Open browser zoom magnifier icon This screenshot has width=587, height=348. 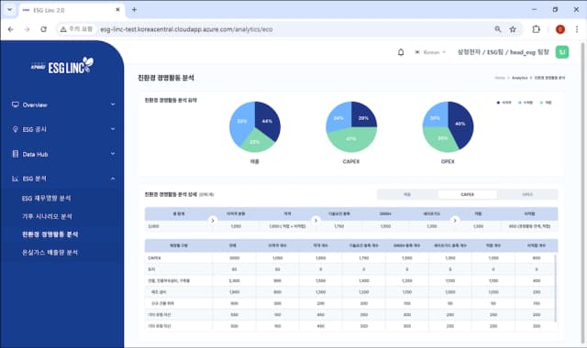tap(497, 29)
